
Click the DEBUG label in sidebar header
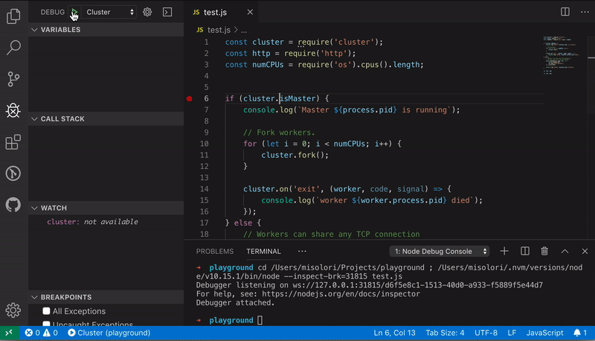pos(53,12)
